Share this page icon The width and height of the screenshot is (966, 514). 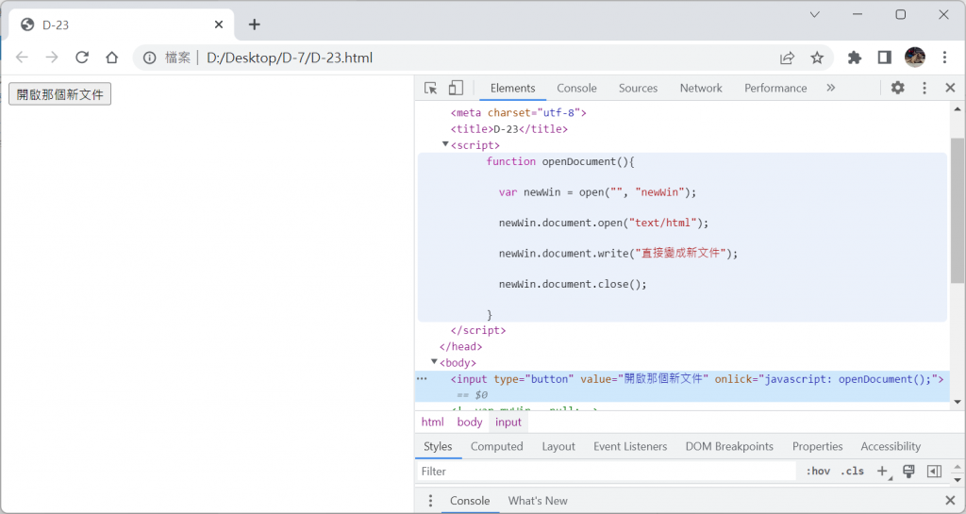787,58
